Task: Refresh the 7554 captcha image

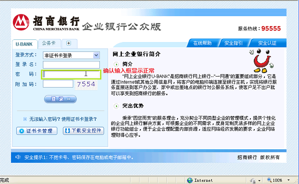Action: point(86,84)
